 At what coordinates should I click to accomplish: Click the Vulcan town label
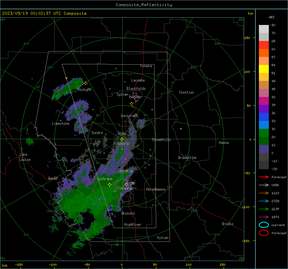pyautogui.click(x=163, y=238)
